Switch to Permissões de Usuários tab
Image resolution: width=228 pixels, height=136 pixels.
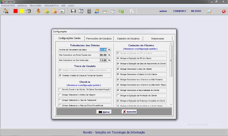(x=98, y=39)
